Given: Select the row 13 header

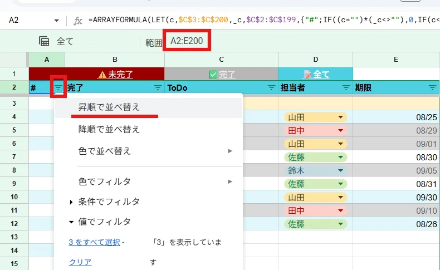Looking at the screenshot, I should (14, 237).
